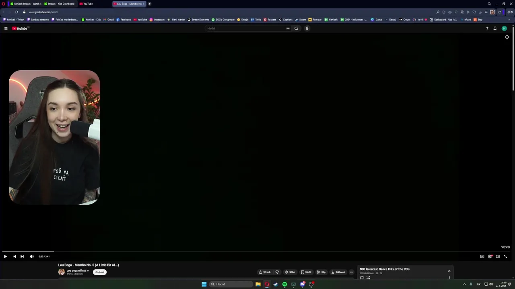Screen dimensions: 515x289
Task: Show hidden system tray icons
Action: pos(464,284)
